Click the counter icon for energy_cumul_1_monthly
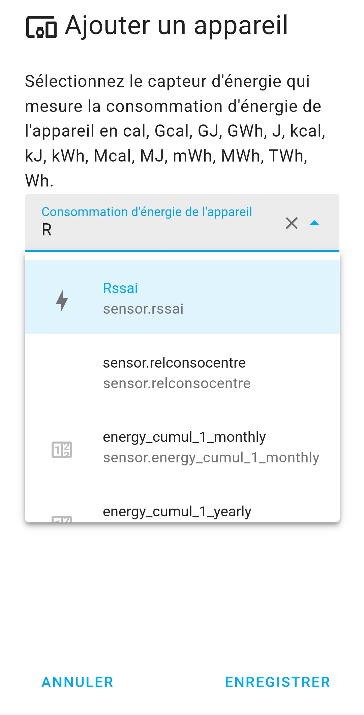The image size is (364, 715). point(62,450)
